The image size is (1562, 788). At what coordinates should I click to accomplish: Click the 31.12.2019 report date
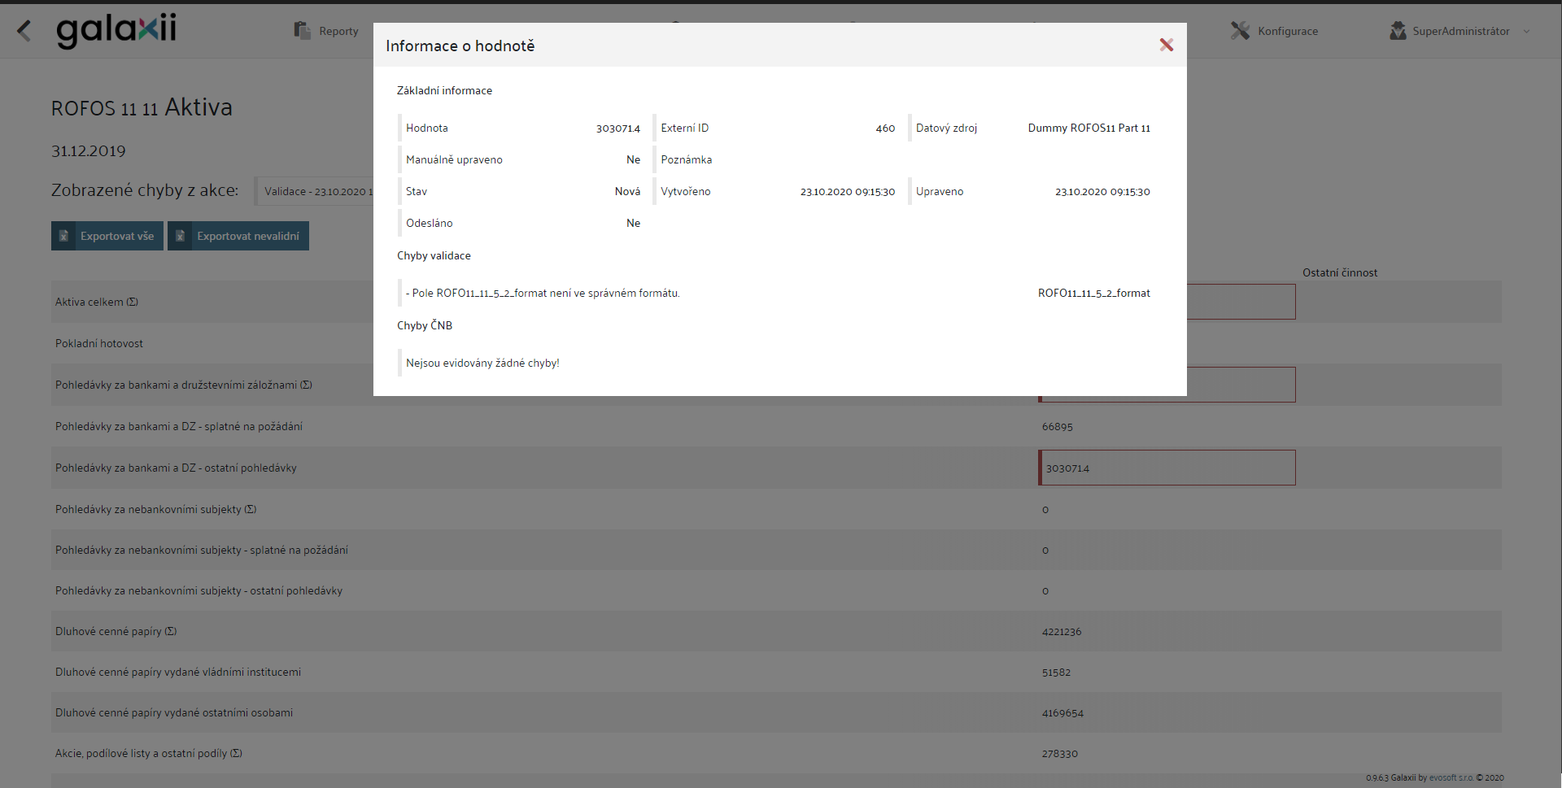point(88,150)
